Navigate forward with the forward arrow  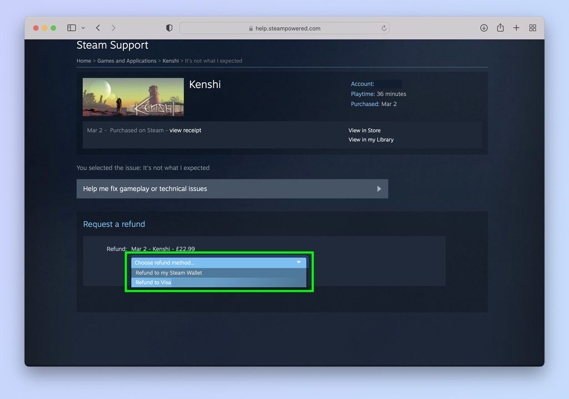[113, 27]
